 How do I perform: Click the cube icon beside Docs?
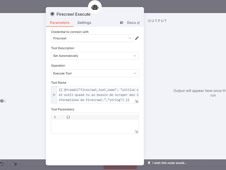(x=122, y=22)
